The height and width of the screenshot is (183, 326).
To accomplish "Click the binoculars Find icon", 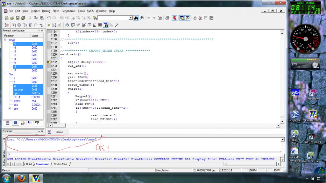I will tap(136, 18).
